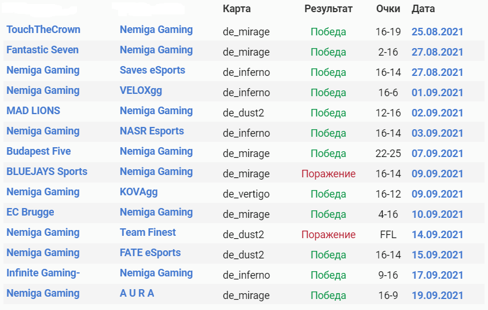The width and height of the screenshot is (488, 310).
Task: Click the Карта column header
Action: click(238, 9)
